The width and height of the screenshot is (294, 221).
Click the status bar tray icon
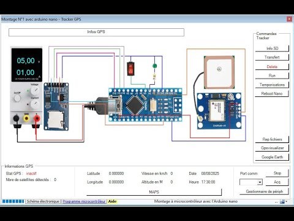[282, 201]
